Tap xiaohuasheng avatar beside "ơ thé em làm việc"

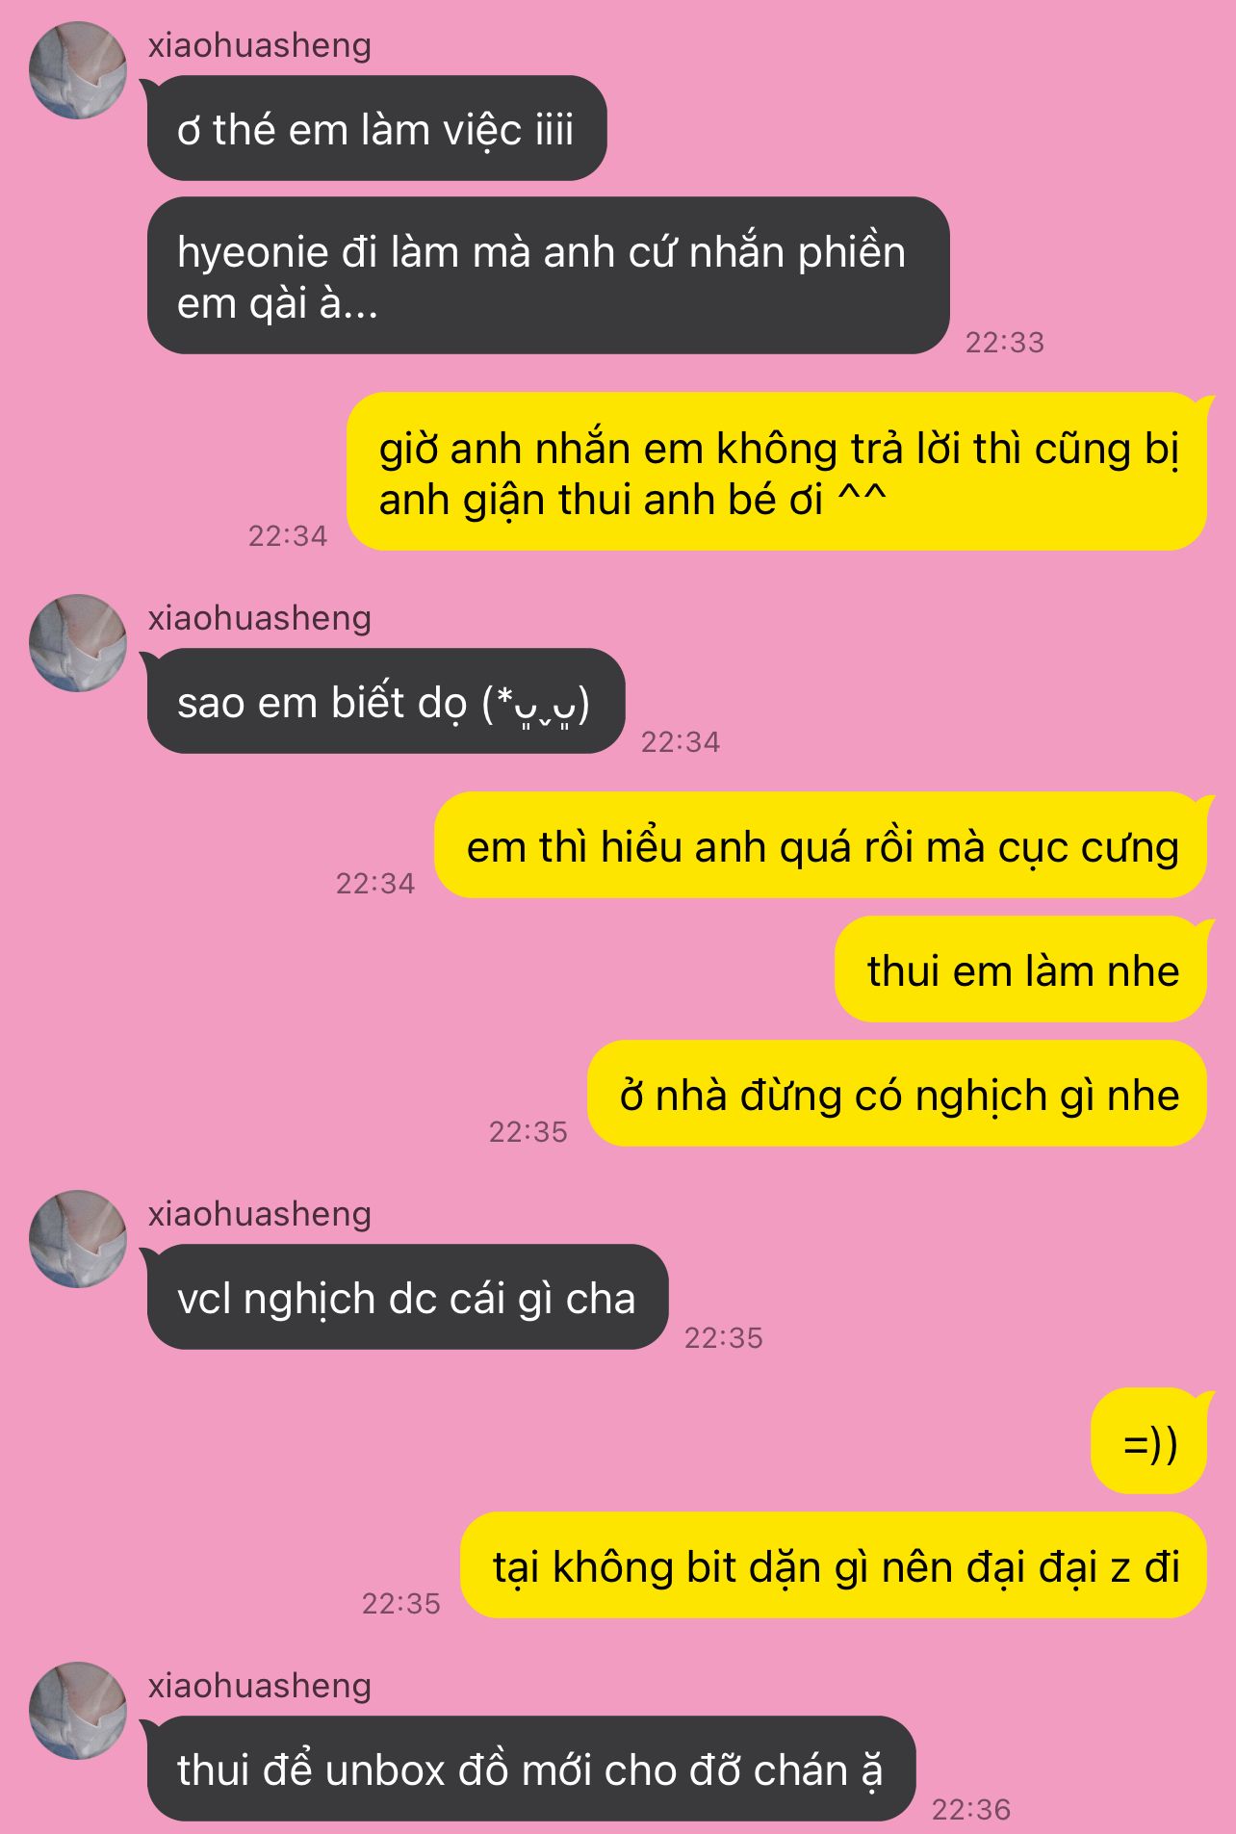click(x=78, y=70)
